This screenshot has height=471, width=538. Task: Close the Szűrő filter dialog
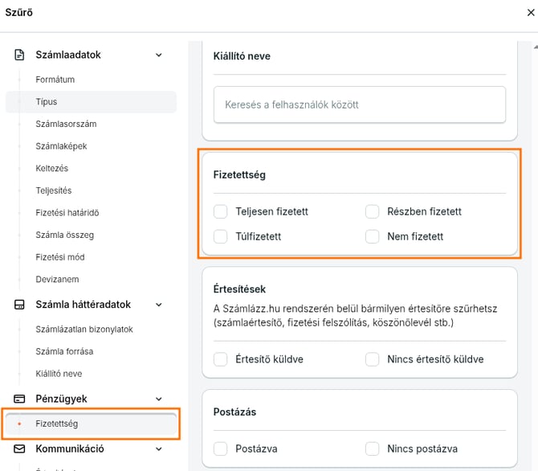click(x=530, y=12)
